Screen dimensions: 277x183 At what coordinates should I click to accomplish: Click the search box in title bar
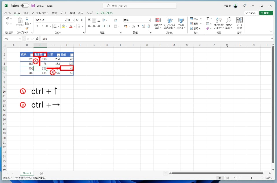coord(140,6)
